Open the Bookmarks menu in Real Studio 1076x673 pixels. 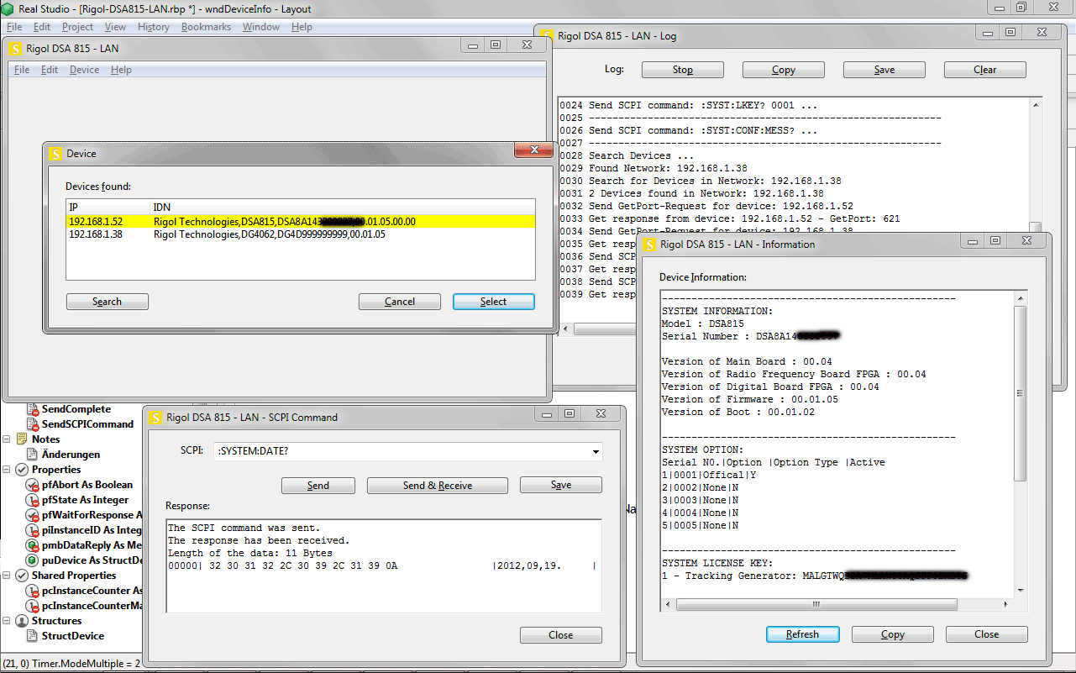(206, 27)
